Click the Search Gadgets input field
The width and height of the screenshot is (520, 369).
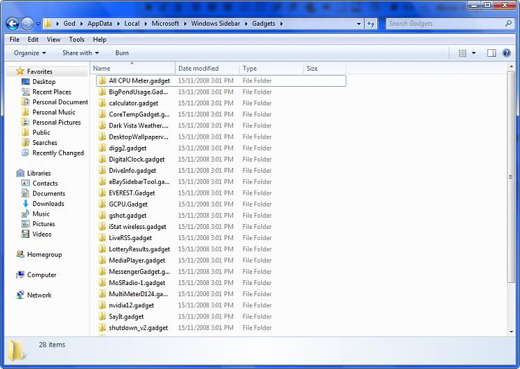[x=444, y=24]
